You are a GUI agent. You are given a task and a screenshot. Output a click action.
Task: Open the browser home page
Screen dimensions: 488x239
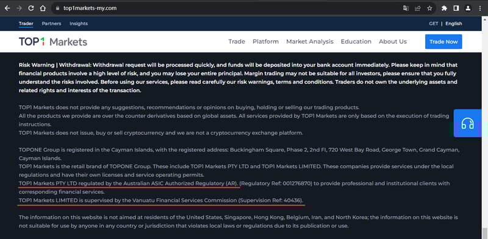coord(43,9)
